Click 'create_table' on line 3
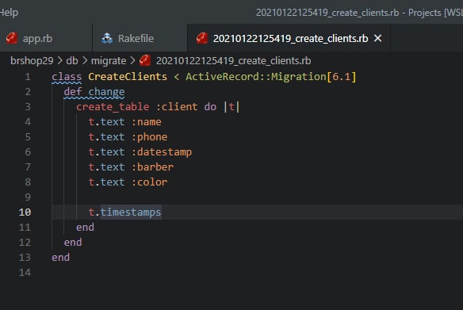This screenshot has height=310, width=463. coord(113,107)
